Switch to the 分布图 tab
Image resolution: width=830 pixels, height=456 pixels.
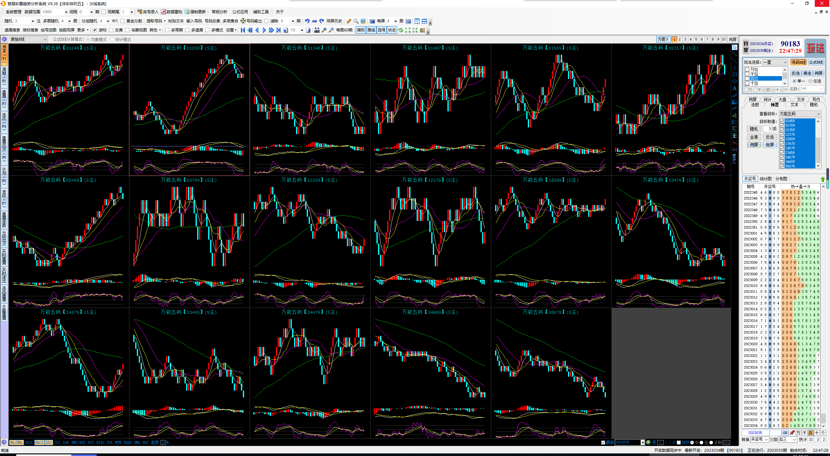781,179
